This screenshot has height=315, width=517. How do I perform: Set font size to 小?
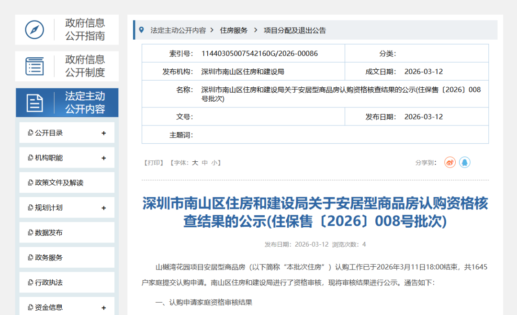214,163
